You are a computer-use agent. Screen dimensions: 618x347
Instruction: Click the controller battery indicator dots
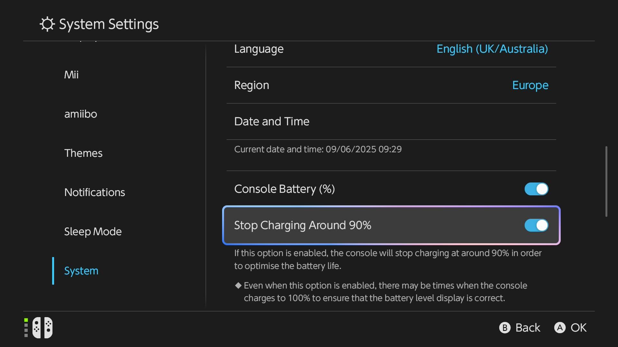point(26,328)
